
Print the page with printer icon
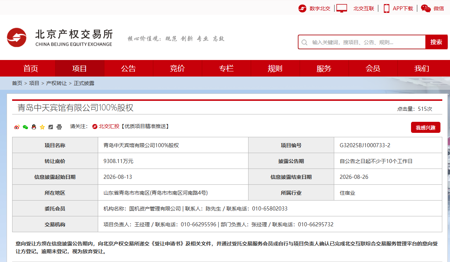(59, 127)
